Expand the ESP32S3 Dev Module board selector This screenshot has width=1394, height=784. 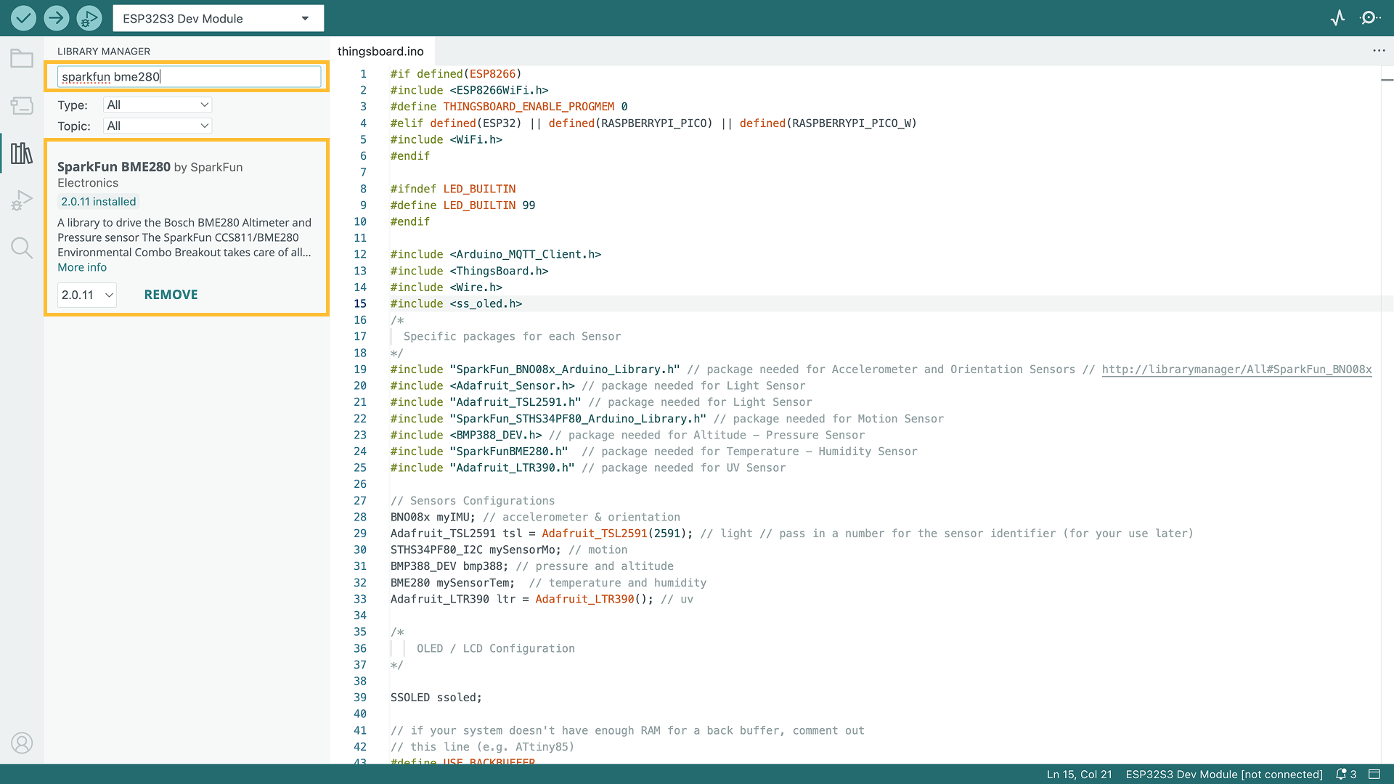coord(218,18)
